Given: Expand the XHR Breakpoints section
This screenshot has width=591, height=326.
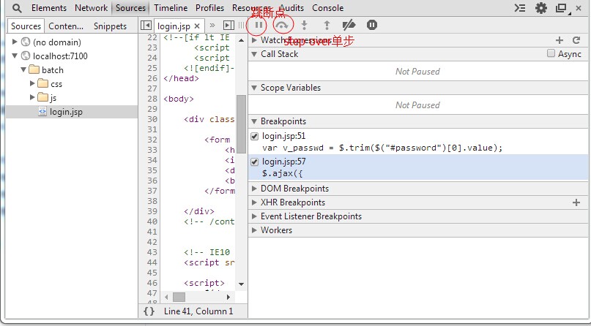Looking at the screenshot, I should point(254,202).
